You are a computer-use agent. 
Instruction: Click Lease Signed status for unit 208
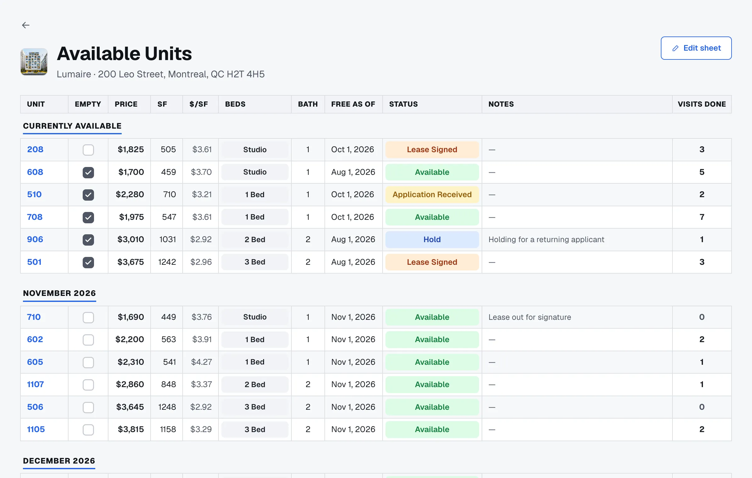pyautogui.click(x=432, y=150)
